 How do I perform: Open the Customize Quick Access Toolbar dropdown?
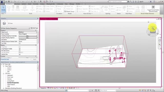tap(52, 2)
